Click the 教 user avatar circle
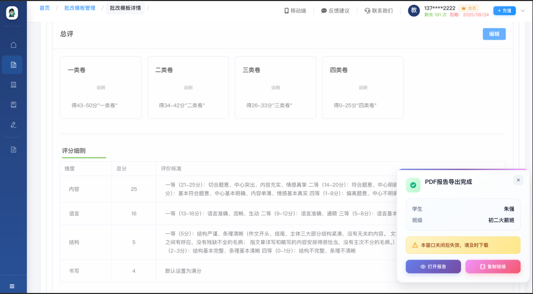Screen dimensions: 533x294 [415, 11]
